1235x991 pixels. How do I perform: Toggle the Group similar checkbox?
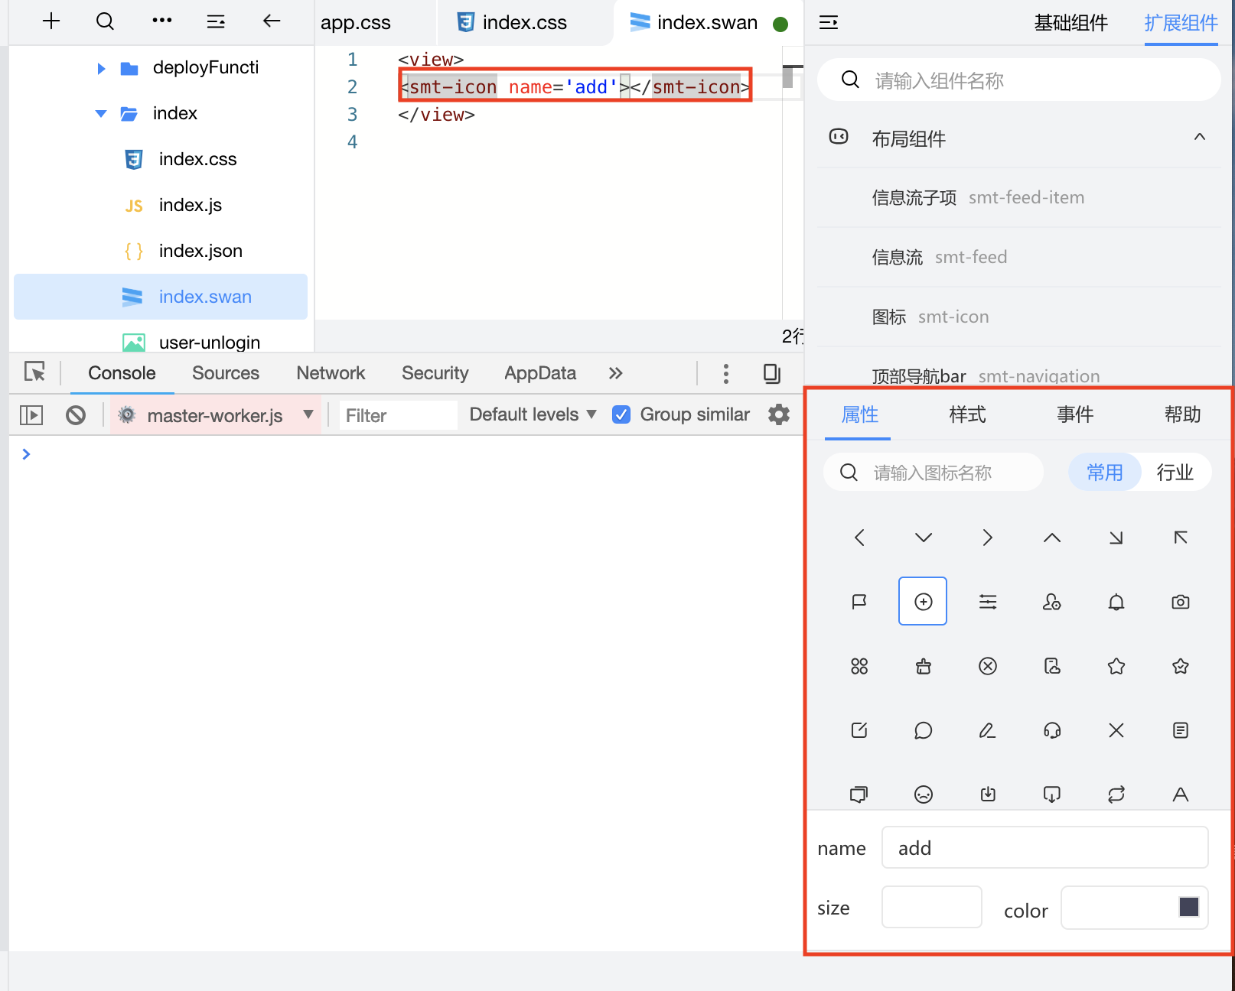tap(621, 414)
